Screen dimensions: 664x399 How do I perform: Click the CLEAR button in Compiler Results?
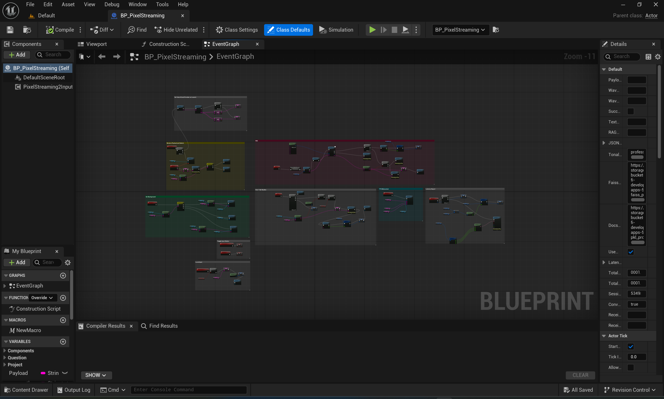[x=580, y=375]
